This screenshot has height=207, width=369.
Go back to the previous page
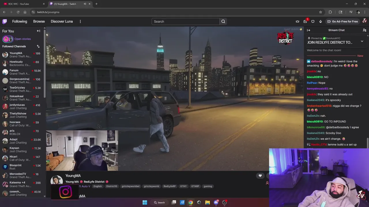(x=4, y=12)
